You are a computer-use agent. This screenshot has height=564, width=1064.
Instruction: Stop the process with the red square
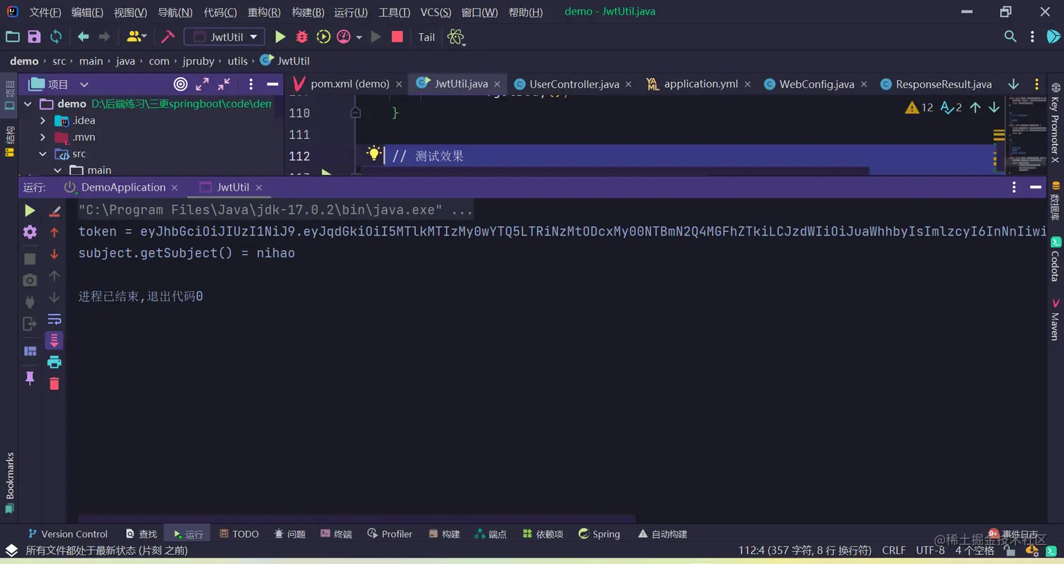[397, 37]
